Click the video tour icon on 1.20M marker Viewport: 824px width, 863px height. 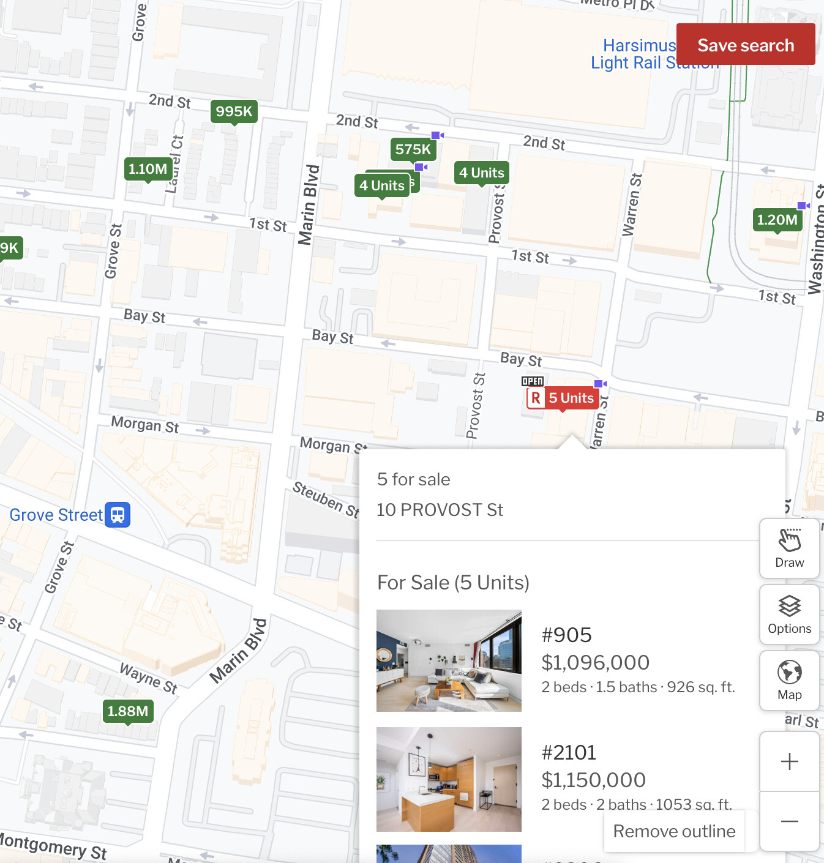click(x=804, y=206)
